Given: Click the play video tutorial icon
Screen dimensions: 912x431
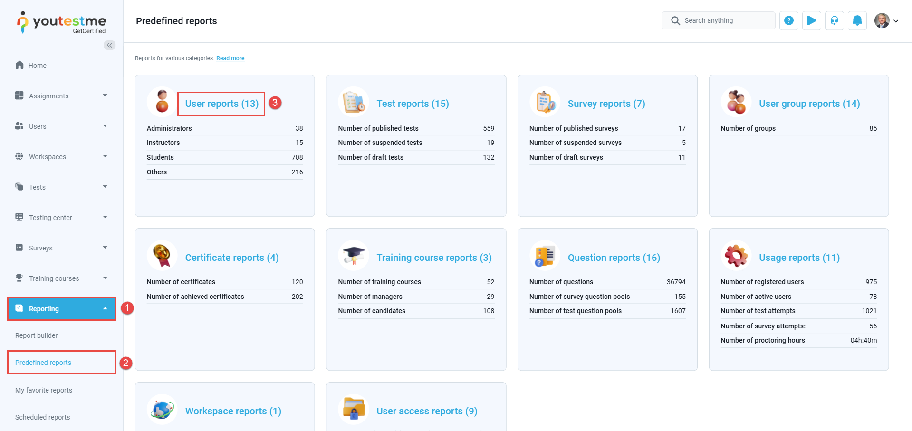Looking at the screenshot, I should click(812, 20).
